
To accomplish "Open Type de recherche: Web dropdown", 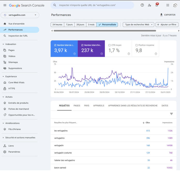I will coord(138,25).
